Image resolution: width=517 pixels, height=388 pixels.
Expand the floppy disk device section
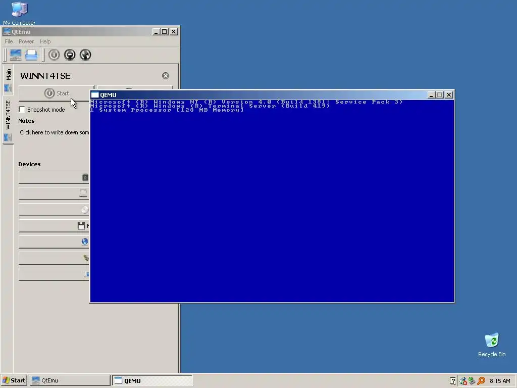pos(54,226)
